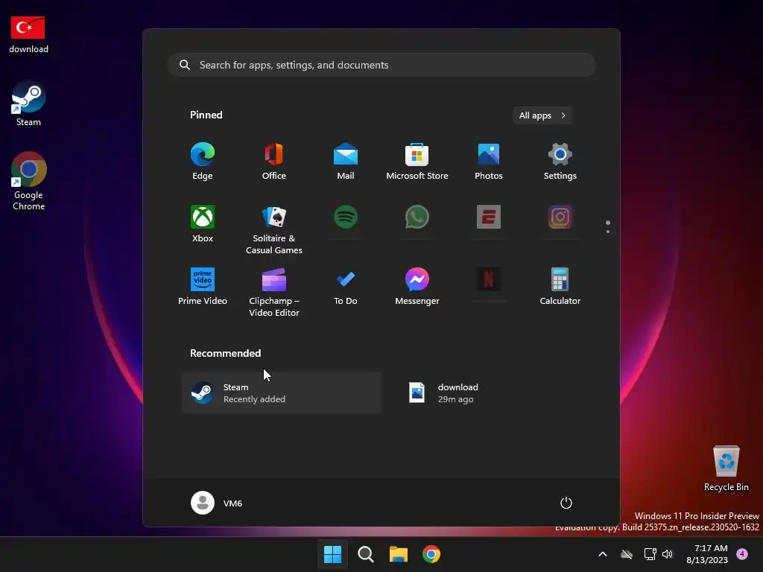Viewport: 763px width, 572px height.
Task: Click the volume speaker icon in tray
Action: tap(667, 554)
